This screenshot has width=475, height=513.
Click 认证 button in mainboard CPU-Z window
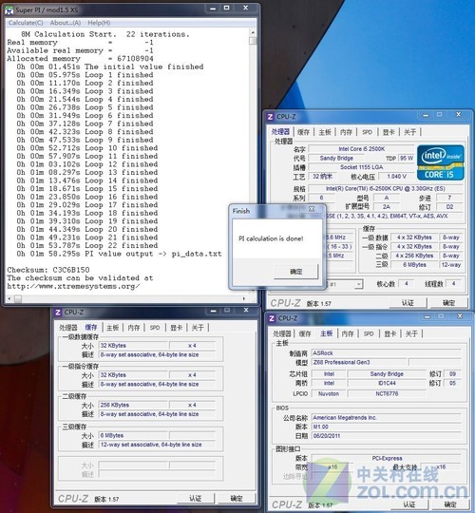click(408, 504)
